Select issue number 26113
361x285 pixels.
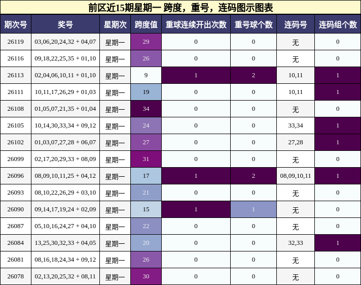point(16,75)
